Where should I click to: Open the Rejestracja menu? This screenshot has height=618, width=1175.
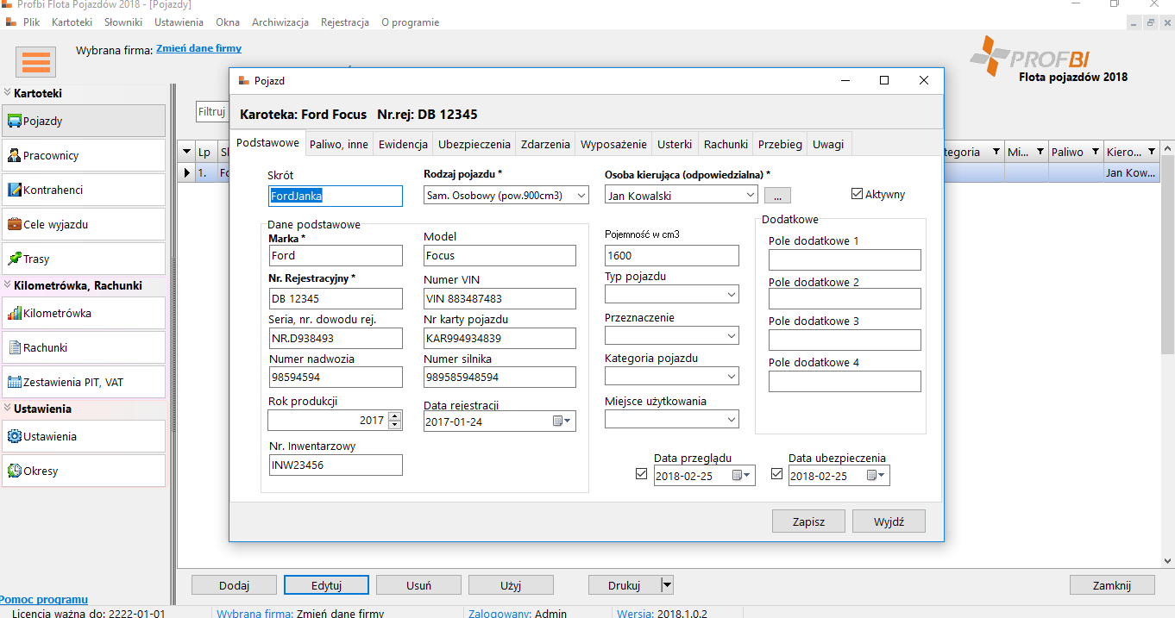pos(345,22)
